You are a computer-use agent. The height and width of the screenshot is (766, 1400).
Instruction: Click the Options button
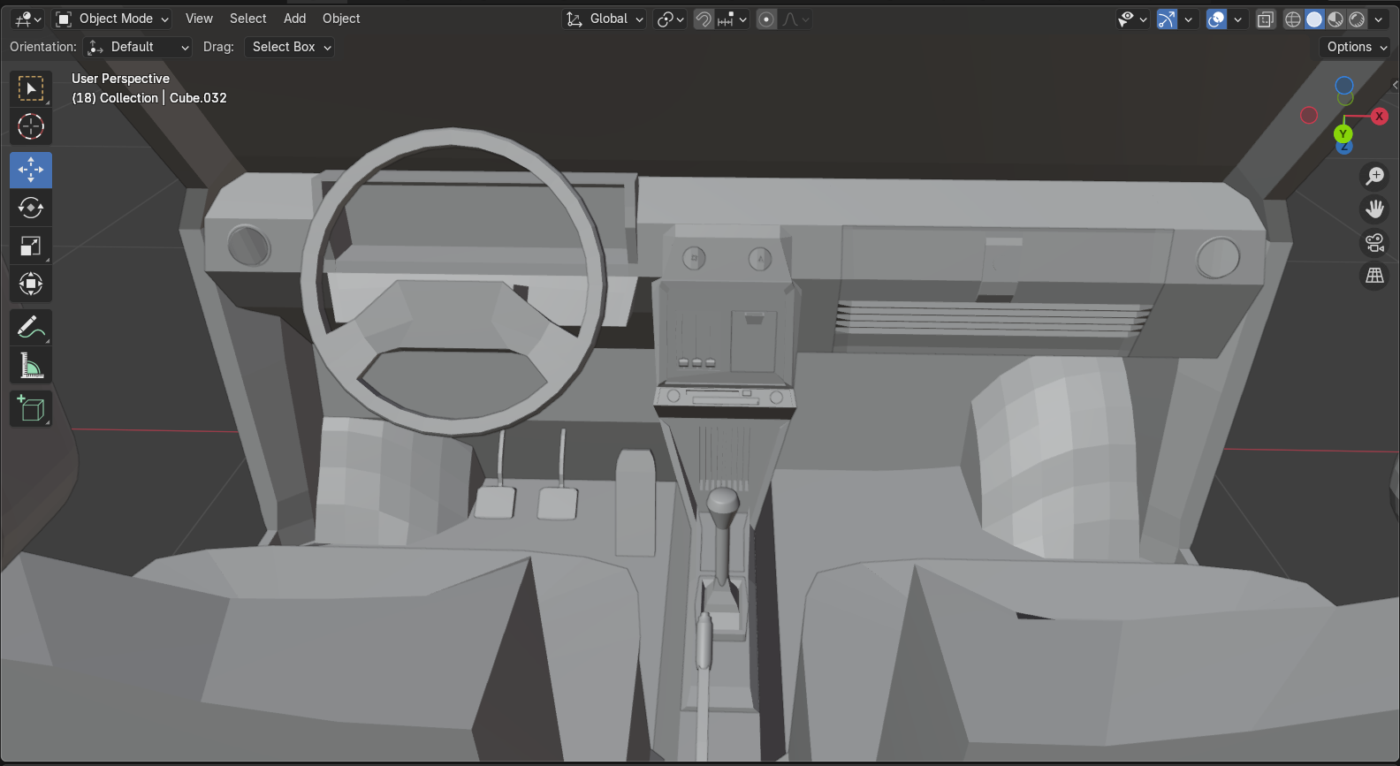[x=1356, y=47]
